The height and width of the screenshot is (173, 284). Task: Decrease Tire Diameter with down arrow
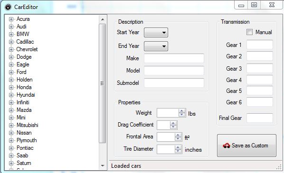point(178,151)
